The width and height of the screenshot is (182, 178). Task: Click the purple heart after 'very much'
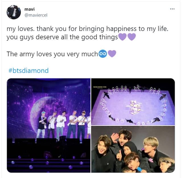(112, 54)
